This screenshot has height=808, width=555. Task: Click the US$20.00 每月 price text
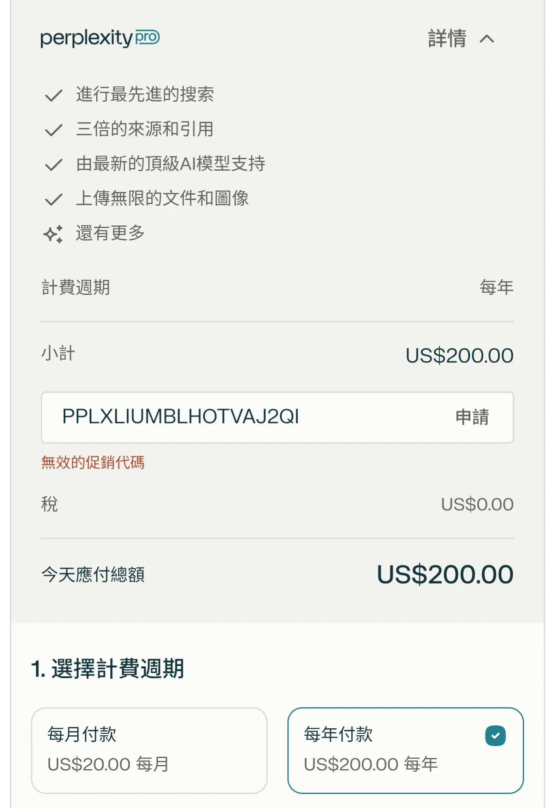(108, 764)
